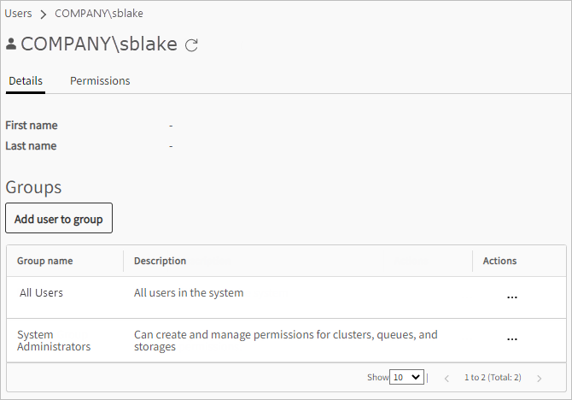Click Add user to group button
Screen dimensions: 572x400
[59, 219]
